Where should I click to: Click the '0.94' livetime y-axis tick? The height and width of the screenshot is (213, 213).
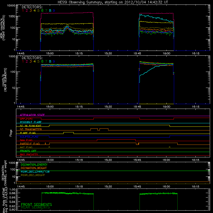pyautogui.click(x=12, y=202)
